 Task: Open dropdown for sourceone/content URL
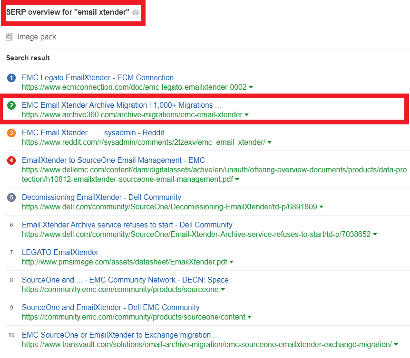coord(249,317)
